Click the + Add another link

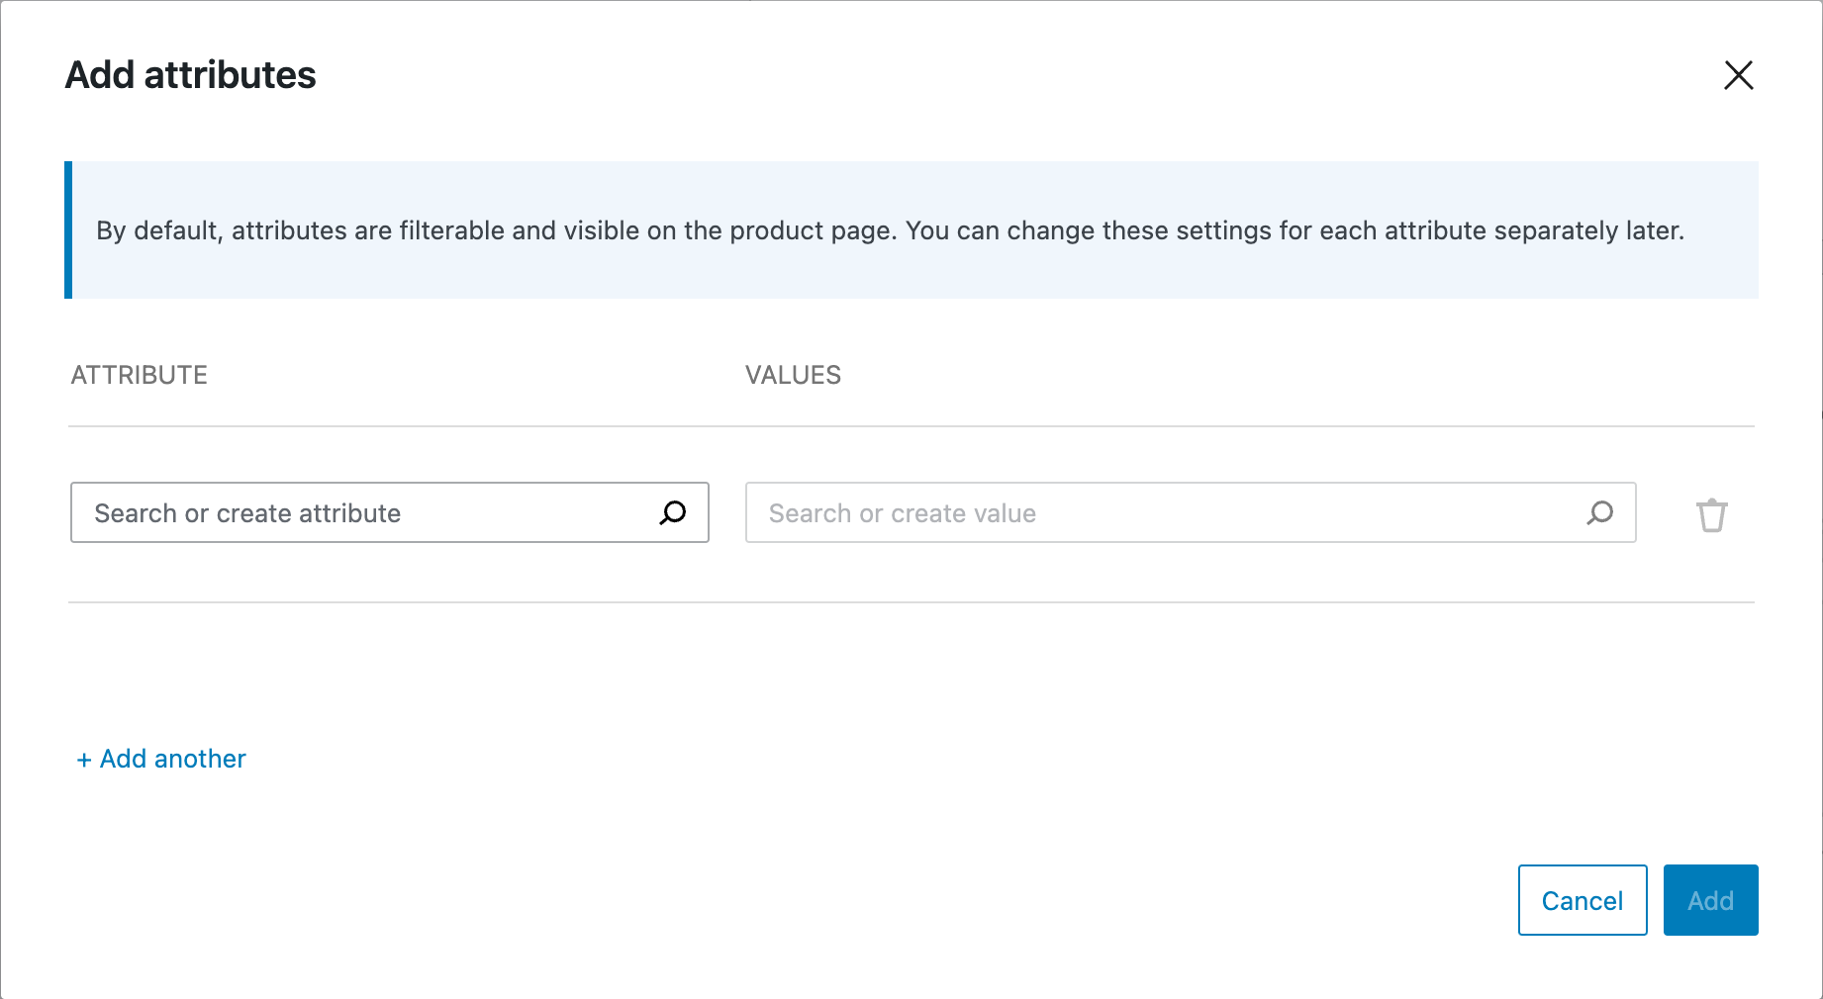click(161, 759)
